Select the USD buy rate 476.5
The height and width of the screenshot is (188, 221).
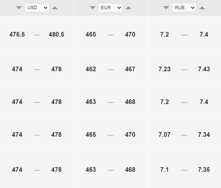17,35
